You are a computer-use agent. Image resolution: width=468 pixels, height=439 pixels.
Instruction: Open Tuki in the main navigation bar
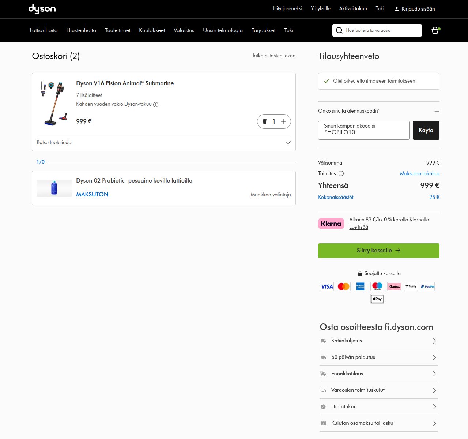(289, 30)
